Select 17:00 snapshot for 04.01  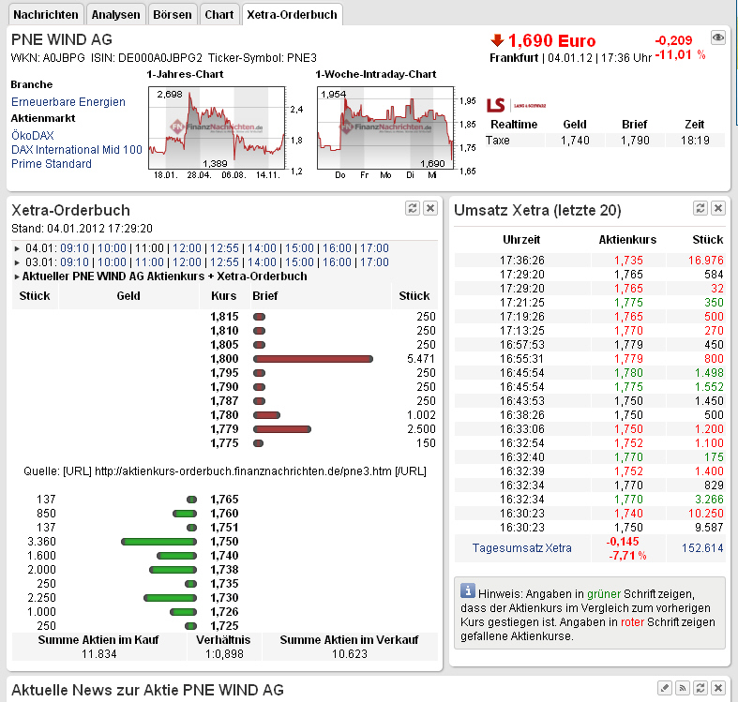point(375,248)
